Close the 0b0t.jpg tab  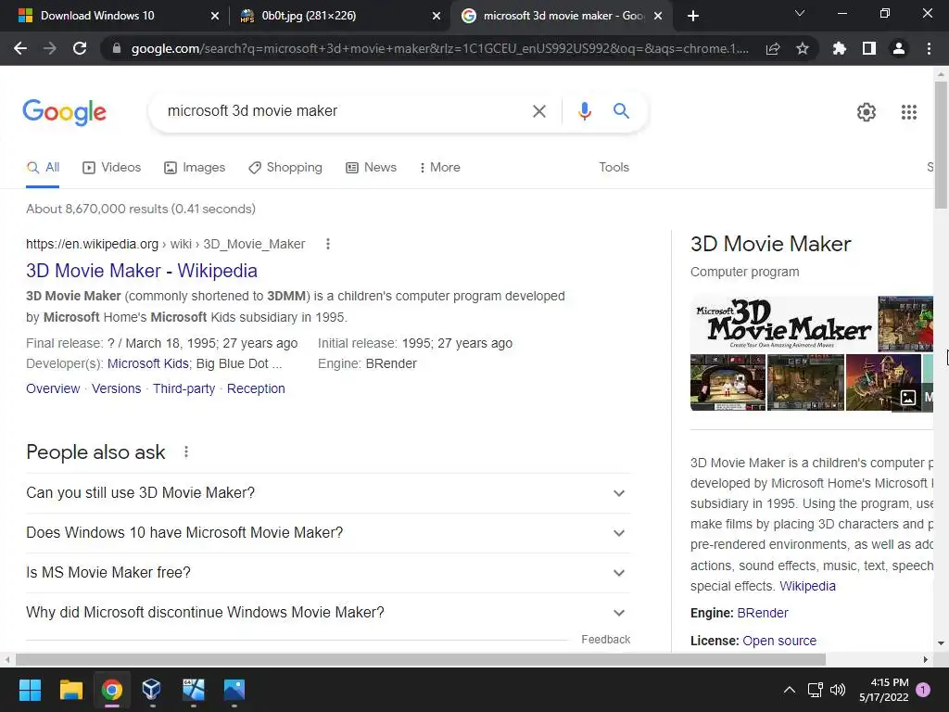click(437, 16)
